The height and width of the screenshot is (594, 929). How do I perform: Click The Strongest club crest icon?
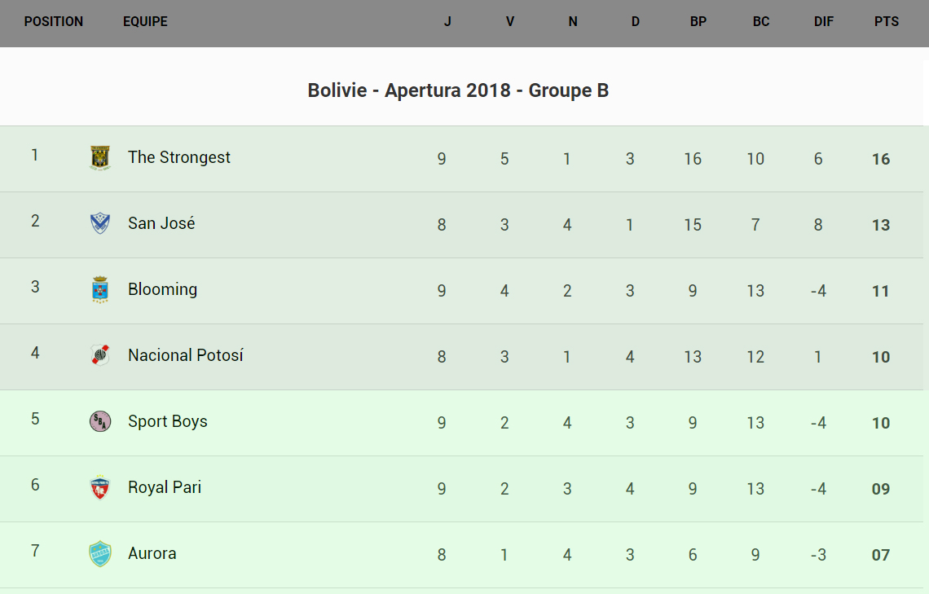coord(99,158)
